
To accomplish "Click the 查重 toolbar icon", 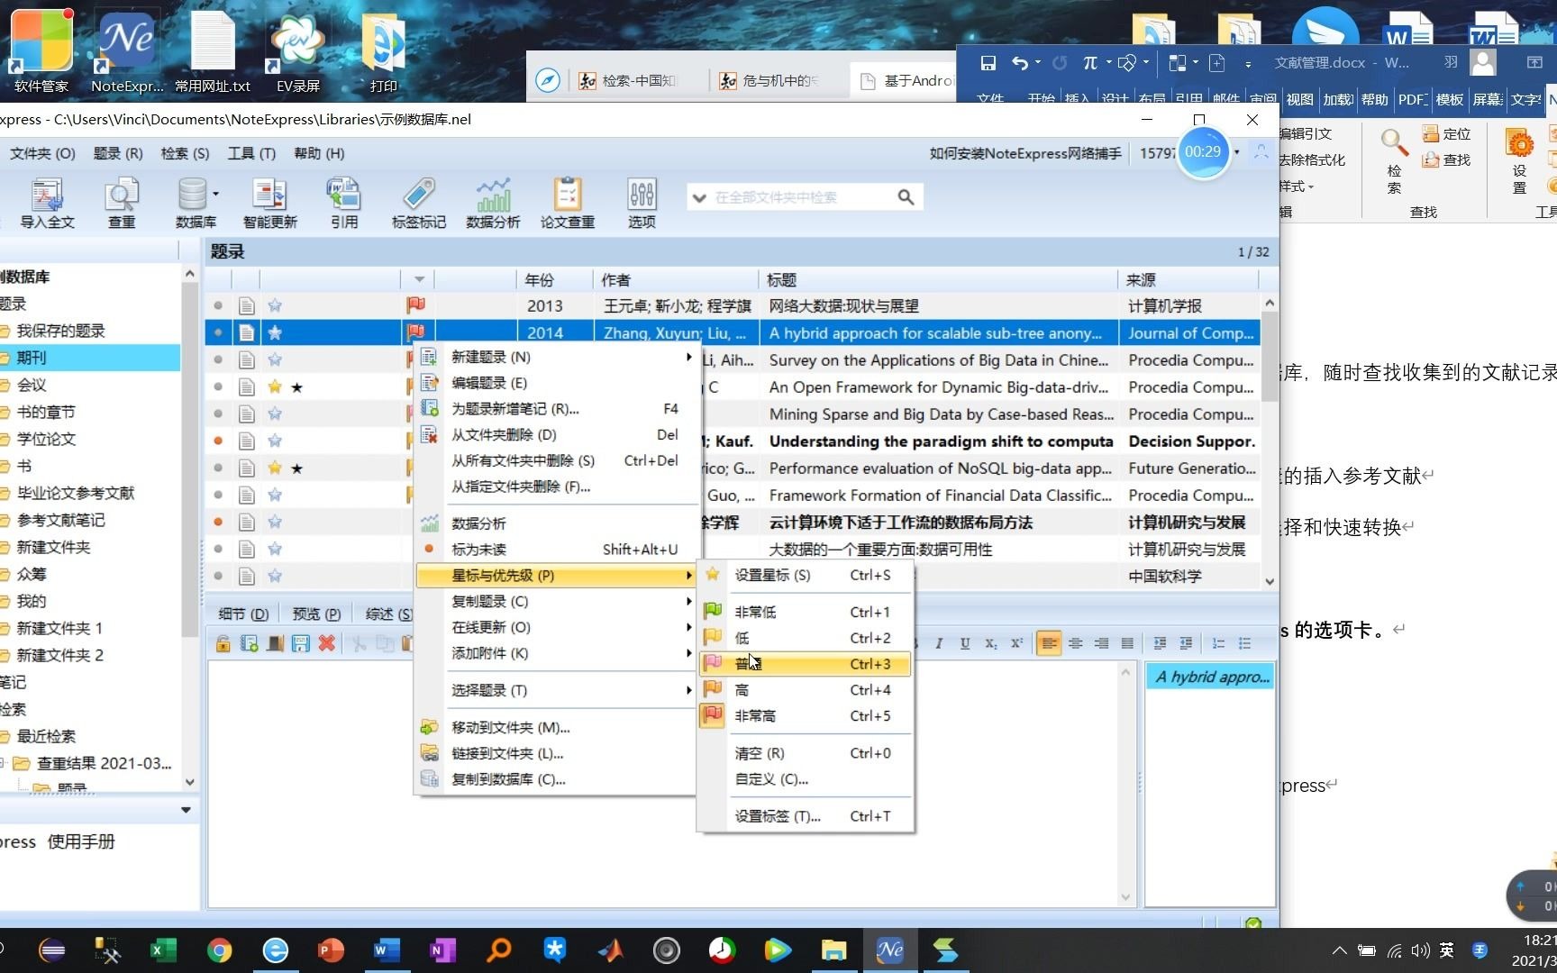I will (x=122, y=203).
